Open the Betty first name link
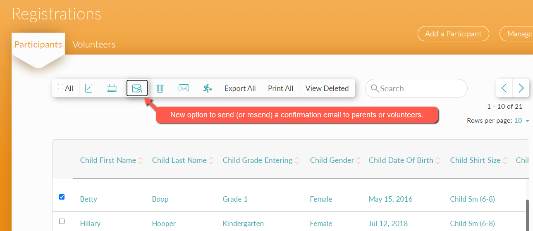Image resolution: width=533 pixels, height=231 pixels. 88,199
